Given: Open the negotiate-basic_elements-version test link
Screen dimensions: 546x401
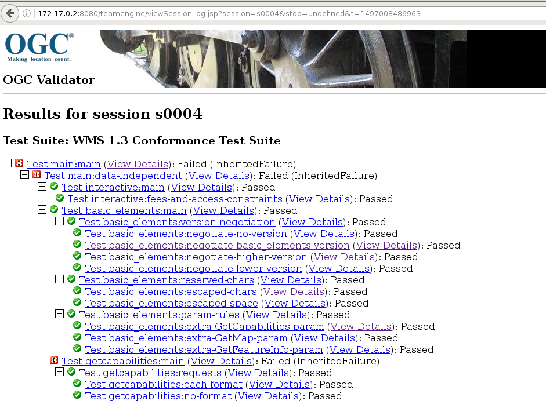Looking at the screenshot, I should 217,245.
